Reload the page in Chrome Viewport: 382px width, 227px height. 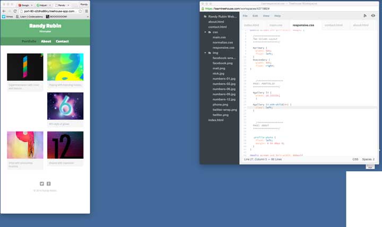[x=15, y=11]
